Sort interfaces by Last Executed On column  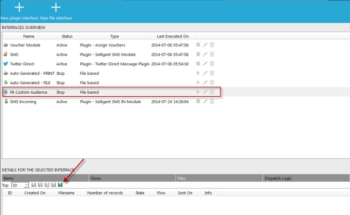tap(172, 36)
